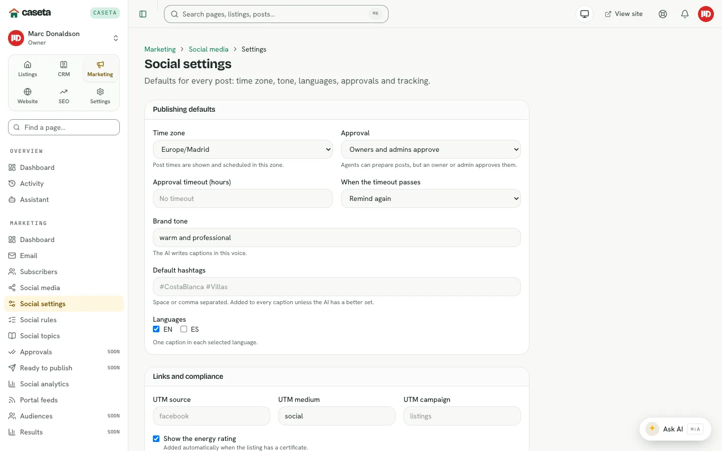Open the Time zone dropdown
The width and height of the screenshot is (722, 451).
243,149
